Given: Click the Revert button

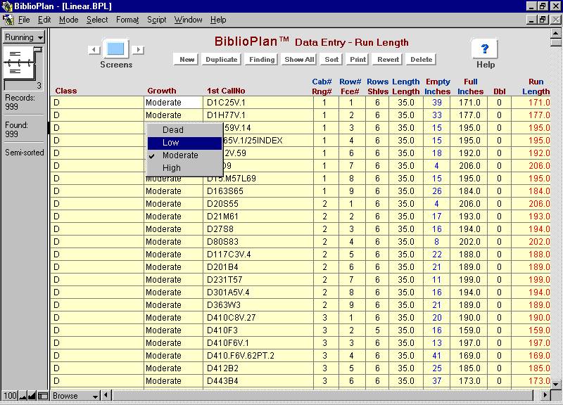Looking at the screenshot, I should coord(388,60).
